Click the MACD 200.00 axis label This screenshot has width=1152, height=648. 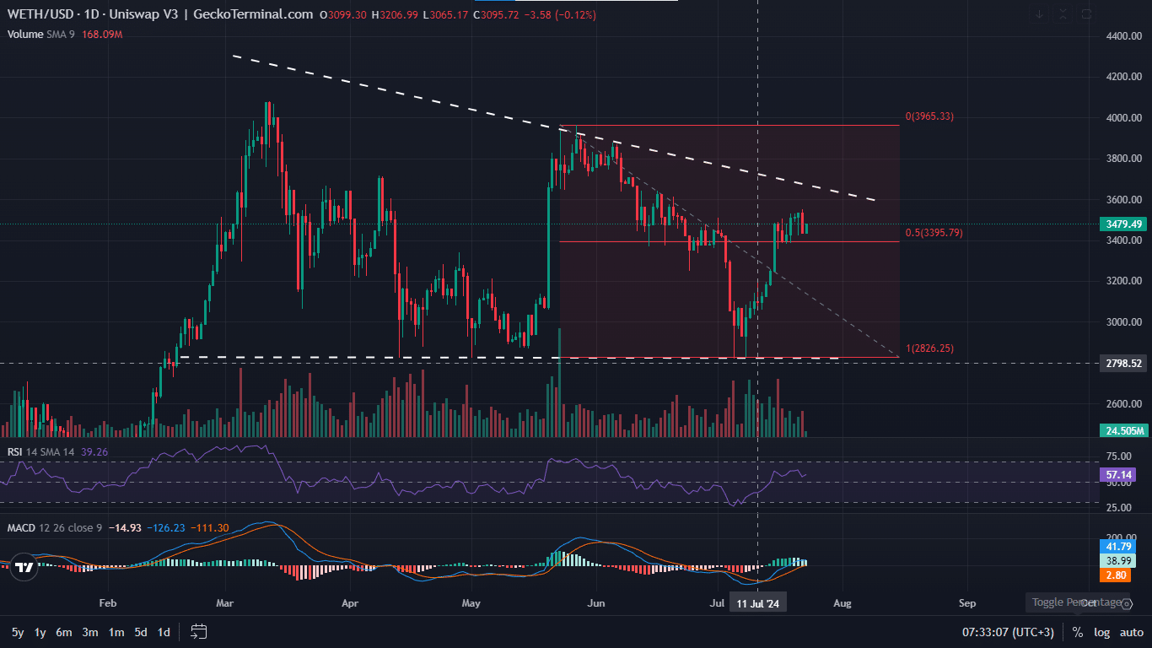[x=1122, y=537]
